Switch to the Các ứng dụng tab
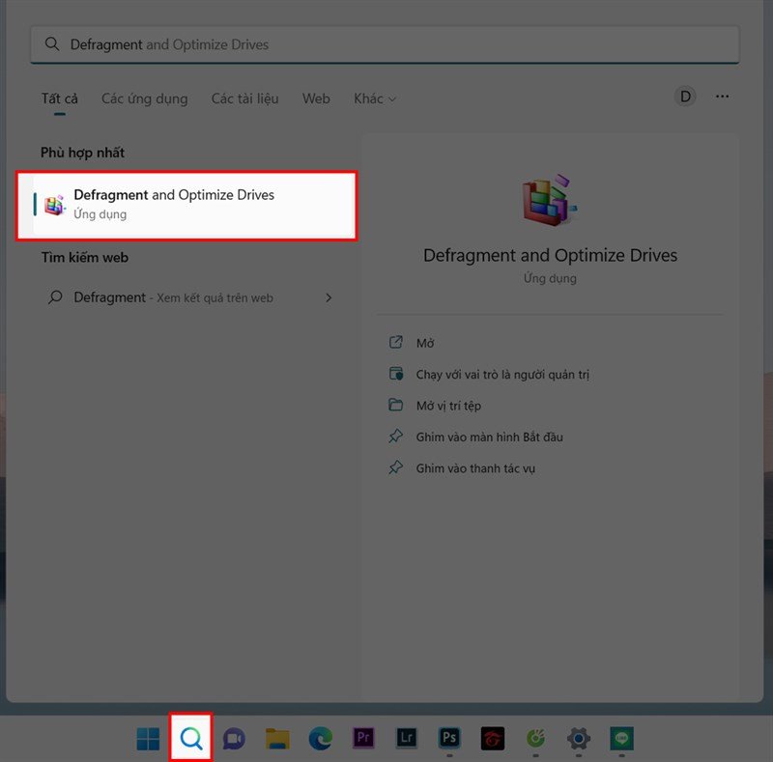 tap(145, 99)
